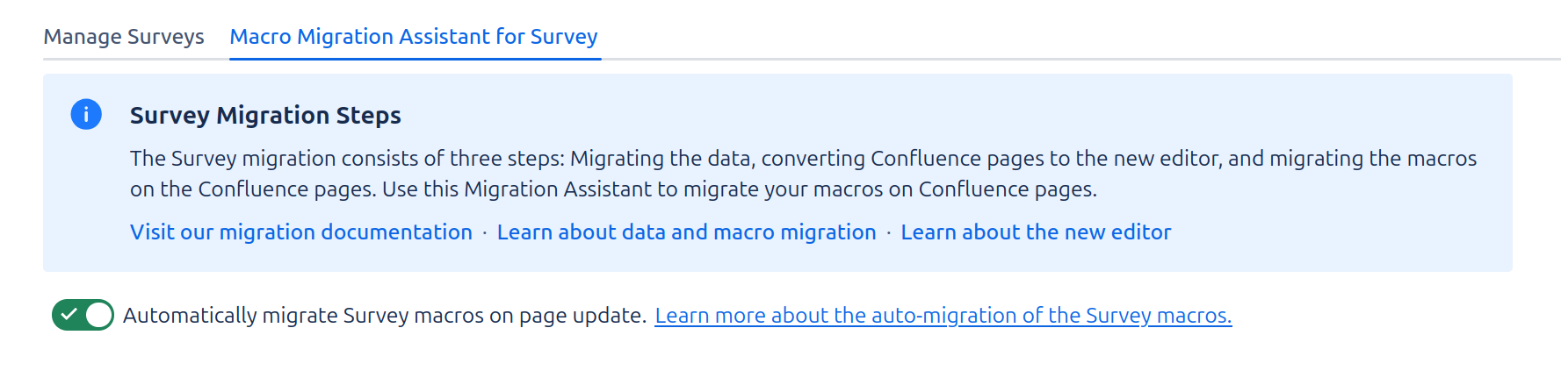This screenshot has width=1561, height=385.
Task: Open 'Visit our migration documentation' link
Action: (x=301, y=232)
